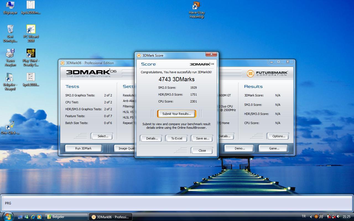Click the Futuremark Corporation logo

[x=267, y=73]
